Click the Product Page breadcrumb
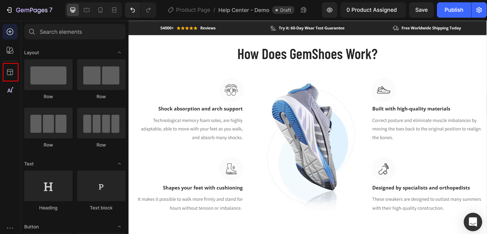The height and width of the screenshot is (234, 487). coord(193,10)
